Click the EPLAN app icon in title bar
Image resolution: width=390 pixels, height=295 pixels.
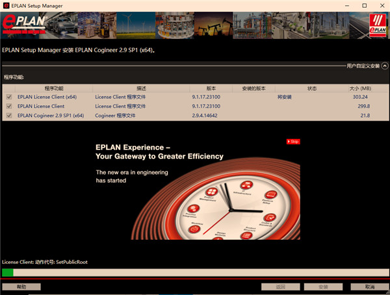(6, 5)
